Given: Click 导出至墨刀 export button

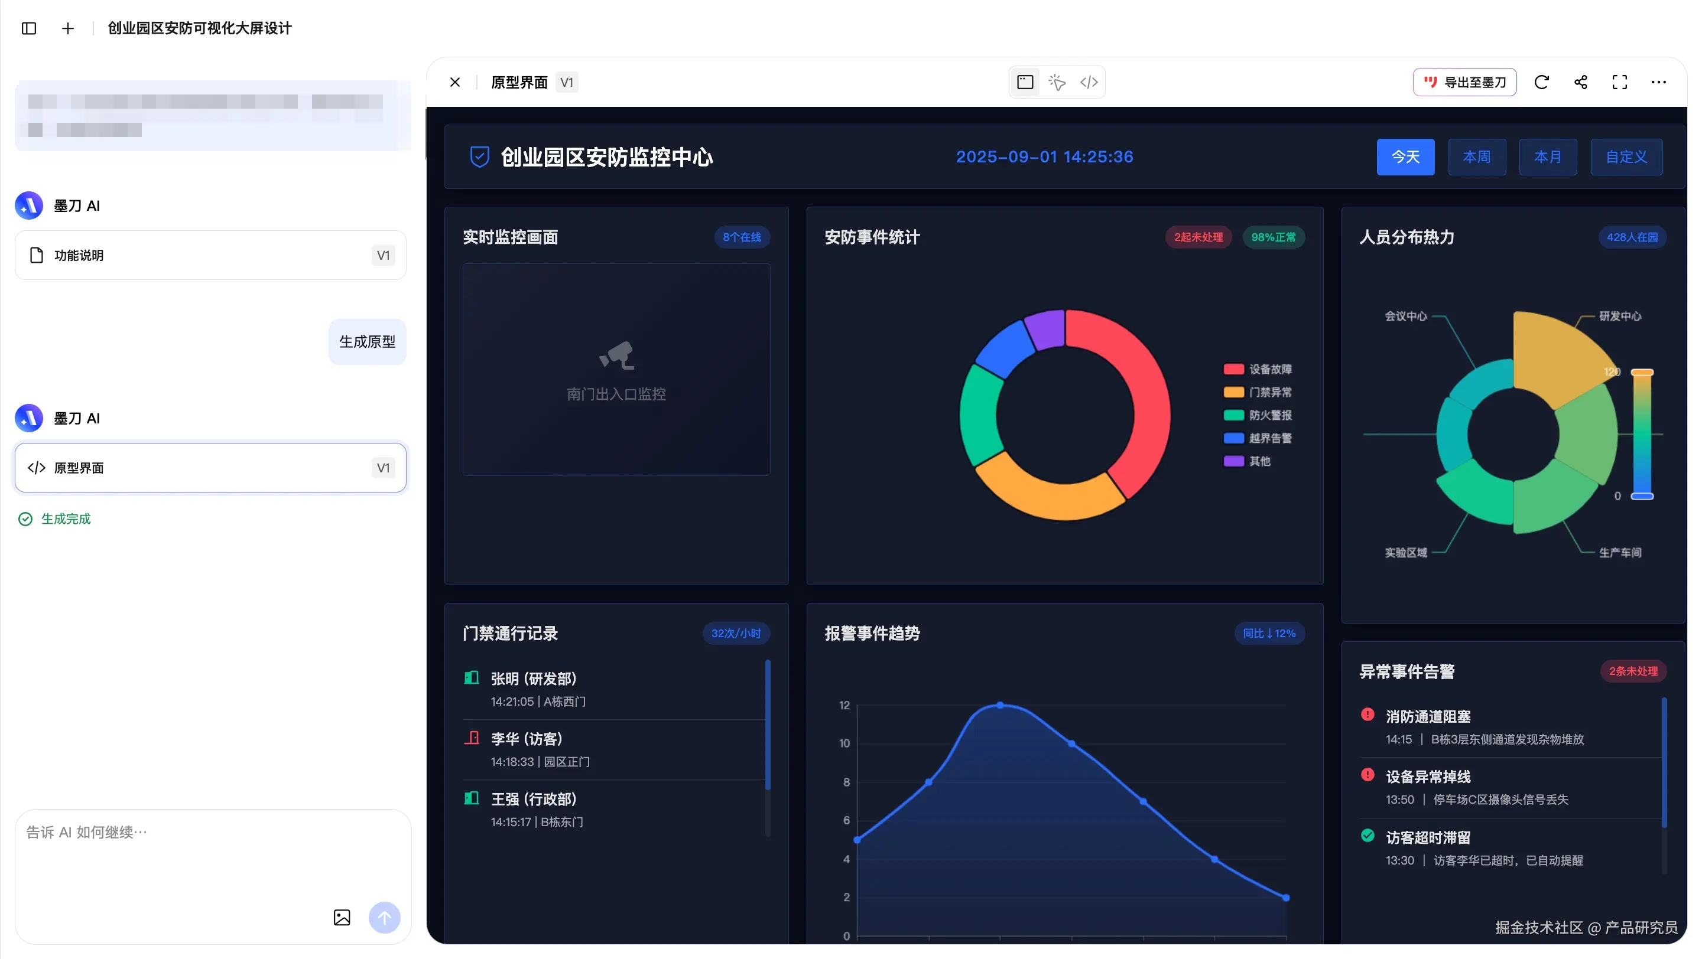Looking at the screenshot, I should [1464, 83].
